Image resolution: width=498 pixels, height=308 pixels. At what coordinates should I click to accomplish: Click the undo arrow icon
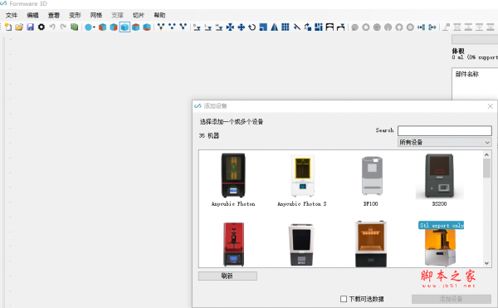(52, 27)
